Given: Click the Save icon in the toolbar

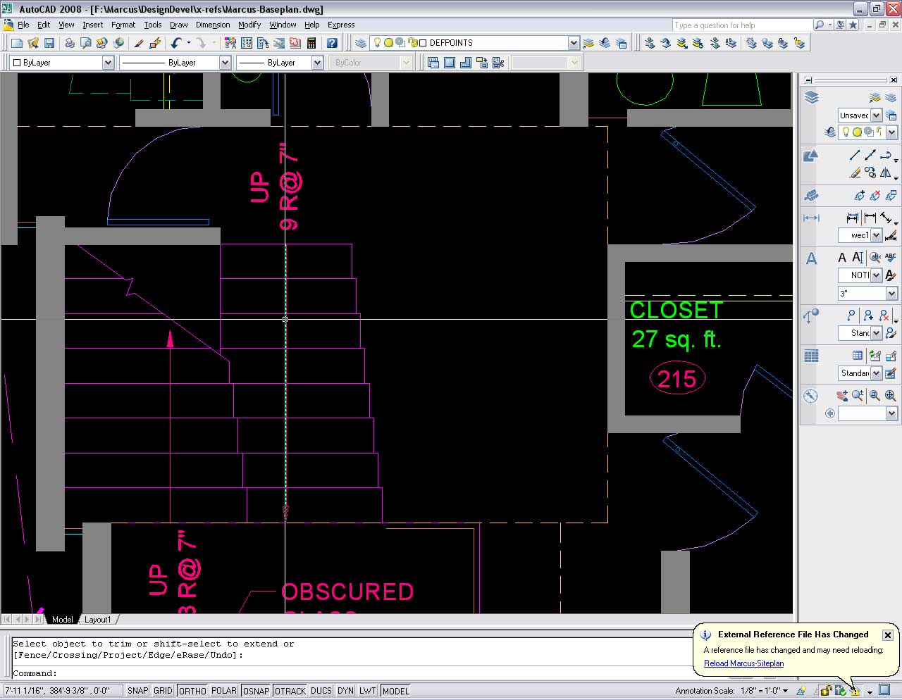Looking at the screenshot, I should [49, 43].
